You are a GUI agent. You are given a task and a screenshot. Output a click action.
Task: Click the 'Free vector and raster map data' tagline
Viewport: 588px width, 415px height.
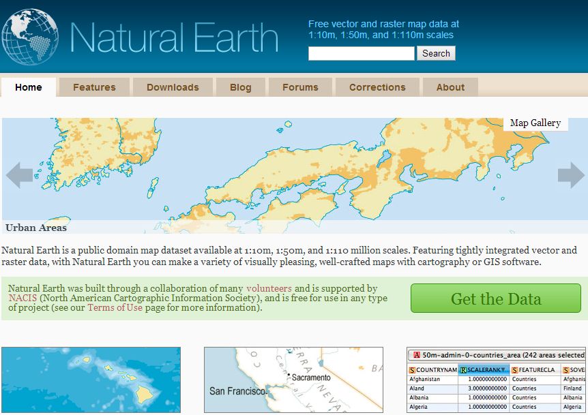(383, 29)
